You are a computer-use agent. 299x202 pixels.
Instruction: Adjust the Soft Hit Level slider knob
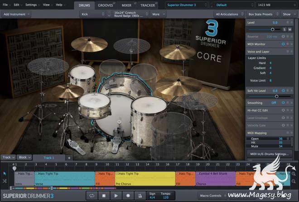[276, 96]
